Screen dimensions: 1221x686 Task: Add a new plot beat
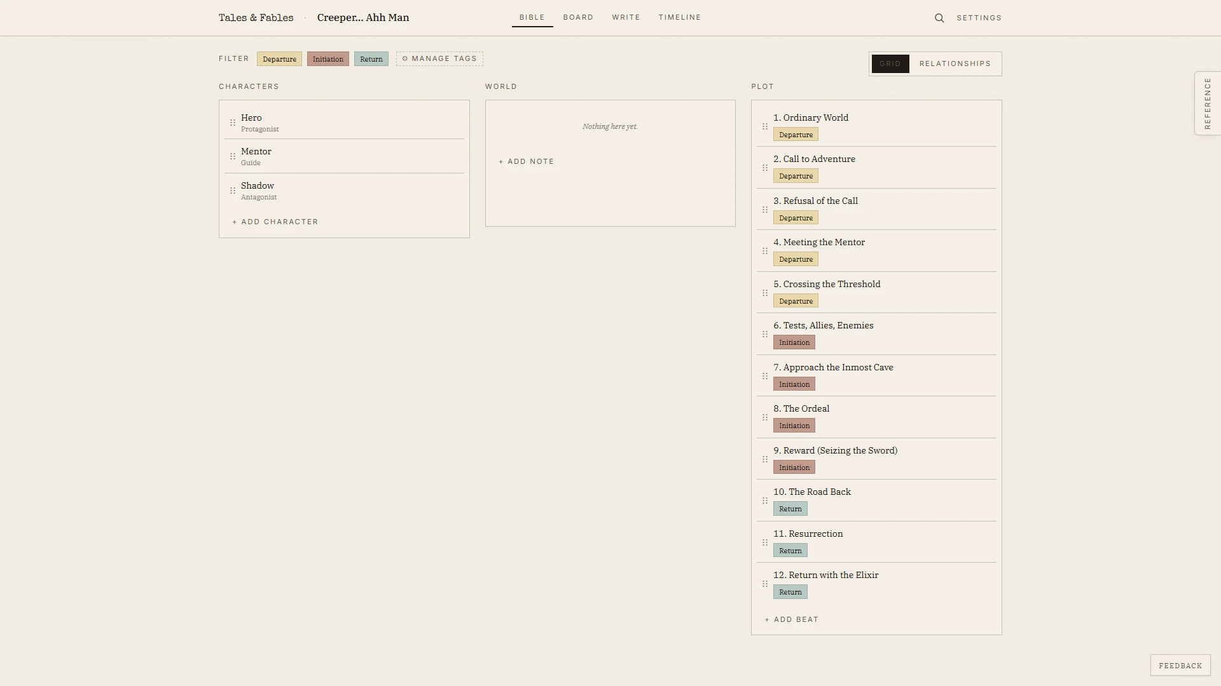click(x=792, y=619)
